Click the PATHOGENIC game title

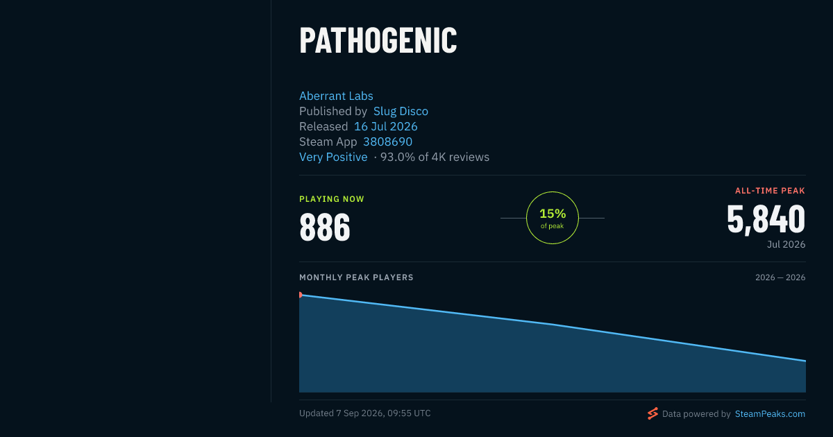[x=378, y=41]
